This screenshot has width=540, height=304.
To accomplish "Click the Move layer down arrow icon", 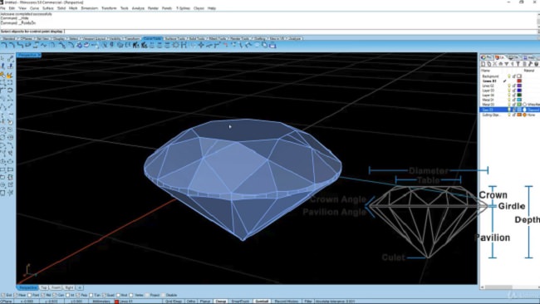I will 506,64.
